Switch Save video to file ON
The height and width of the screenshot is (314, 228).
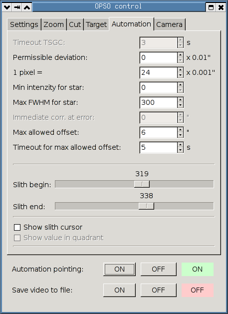[x=120, y=290]
